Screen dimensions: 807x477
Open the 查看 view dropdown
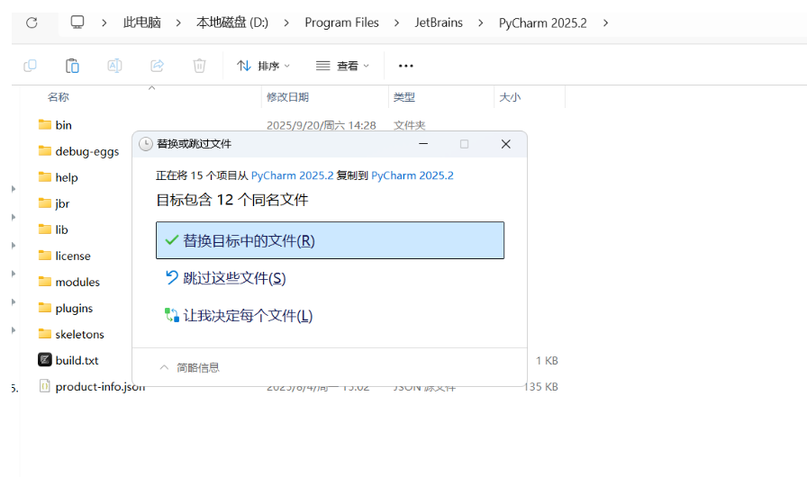(x=342, y=66)
